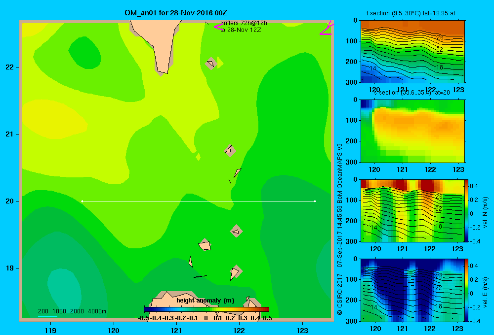Screen dimensions: 494x335
Task: Click depth label 300 on the salinity section axis
Action: click(x=352, y=162)
